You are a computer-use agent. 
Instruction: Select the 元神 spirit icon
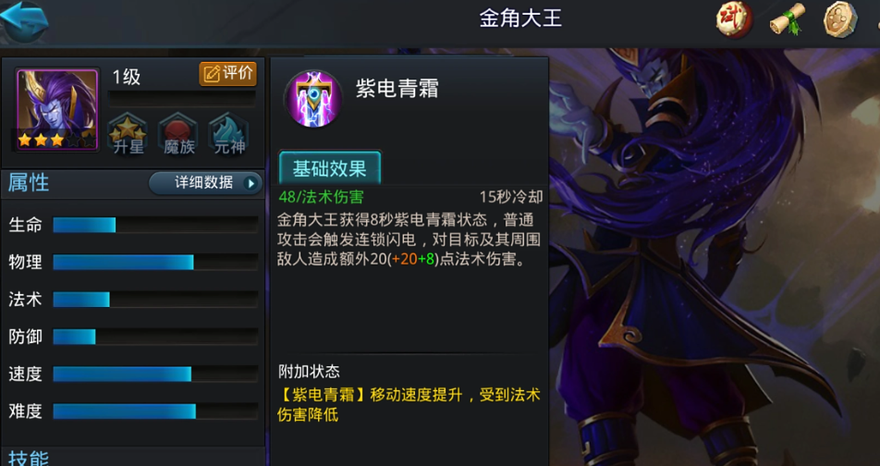click(x=229, y=135)
